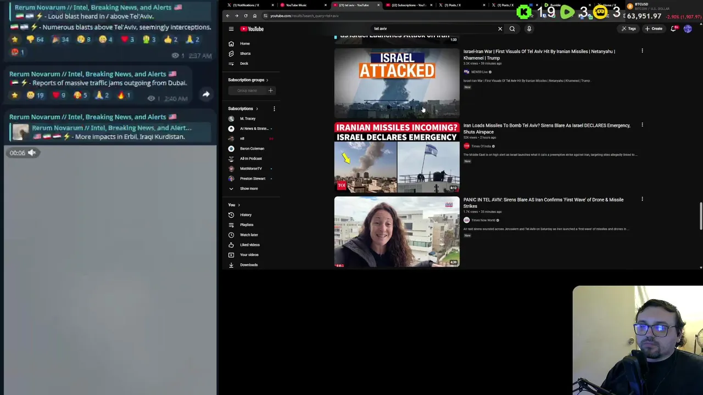Image resolution: width=703 pixels, height=395 pixels.
Task: Click the BTCUSD price ticker
Action: (663, 10)
